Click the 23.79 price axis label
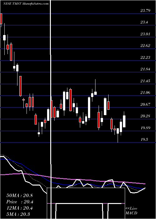156x219 pixels. 145,10
